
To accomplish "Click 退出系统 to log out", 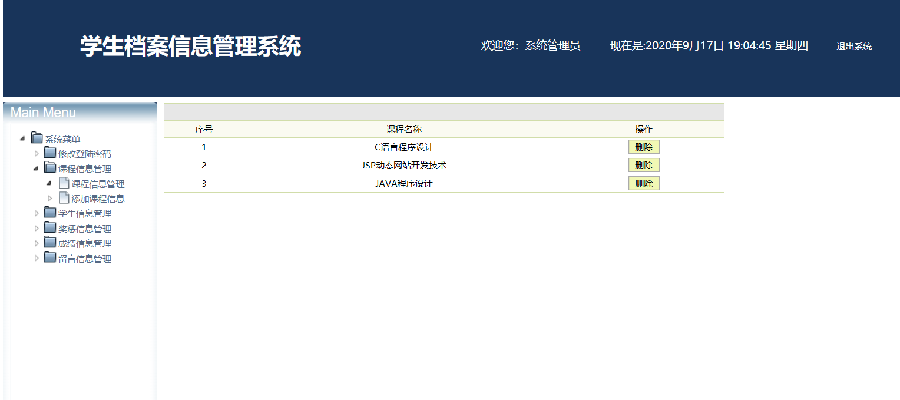I will [854, 47].
